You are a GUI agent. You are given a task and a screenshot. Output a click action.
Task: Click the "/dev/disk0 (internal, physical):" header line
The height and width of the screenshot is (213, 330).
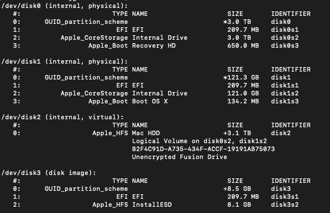click(x=65, y=6)
